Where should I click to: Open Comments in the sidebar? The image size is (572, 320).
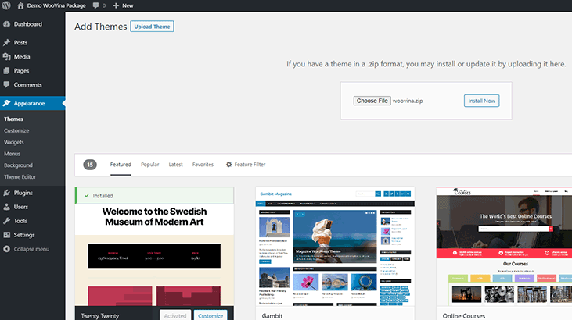coord(28,84)
